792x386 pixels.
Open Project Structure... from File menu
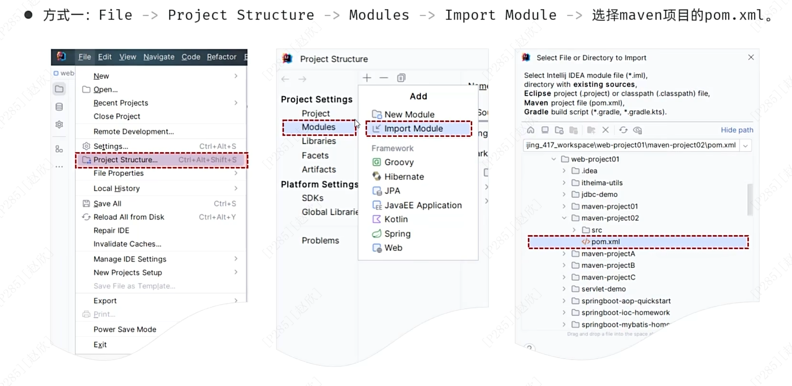pyautogui.click(x=125, y=160)
